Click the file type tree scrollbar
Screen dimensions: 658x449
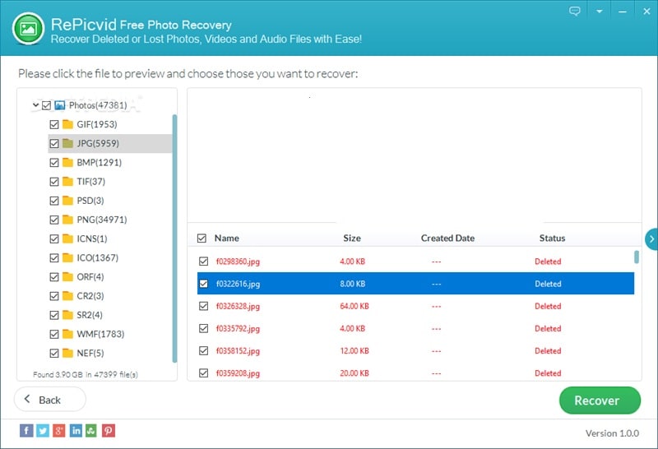(174, 238)
